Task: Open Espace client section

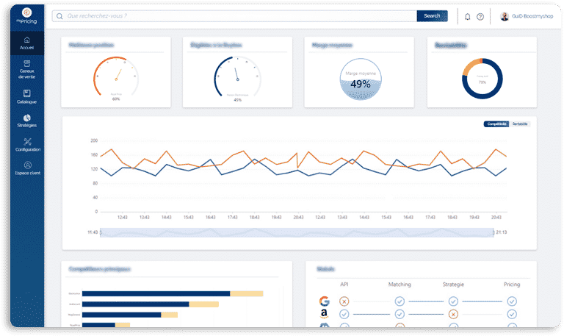Action: (x=28, y=168)
